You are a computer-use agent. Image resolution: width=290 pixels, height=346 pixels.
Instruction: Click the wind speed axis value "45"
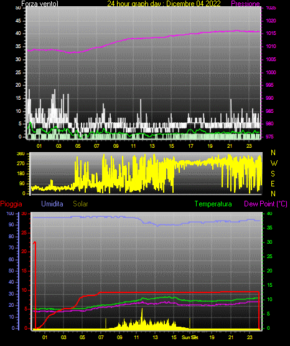click(x=18, y=21)
